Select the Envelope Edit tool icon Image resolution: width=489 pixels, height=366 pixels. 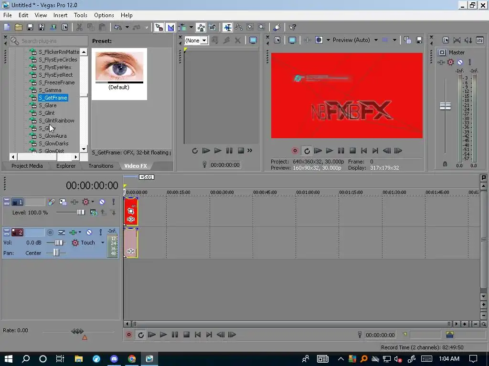(239, 27)
